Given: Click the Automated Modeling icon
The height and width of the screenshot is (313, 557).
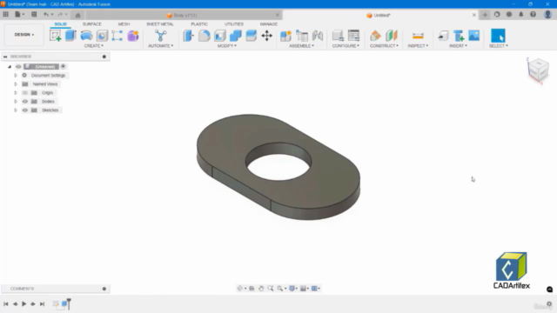Looking at the screenshot, I should (160, 36).
